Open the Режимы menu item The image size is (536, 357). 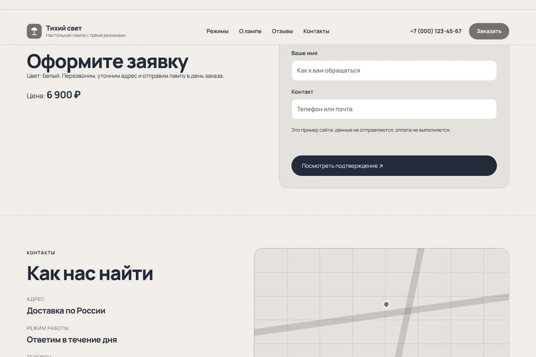(218, 31)
